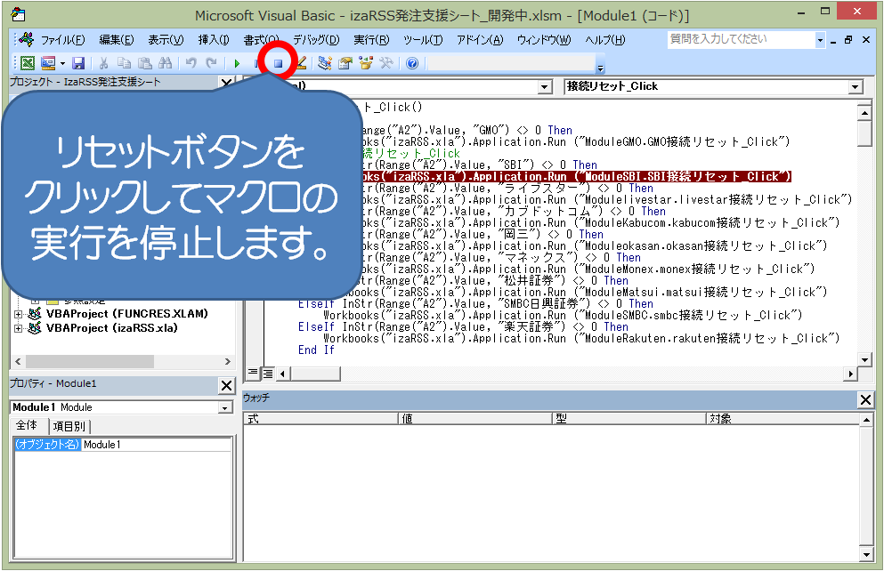
Task: Select VBAProject (izaRSS.xla) in tree
Action: [111, 327]
